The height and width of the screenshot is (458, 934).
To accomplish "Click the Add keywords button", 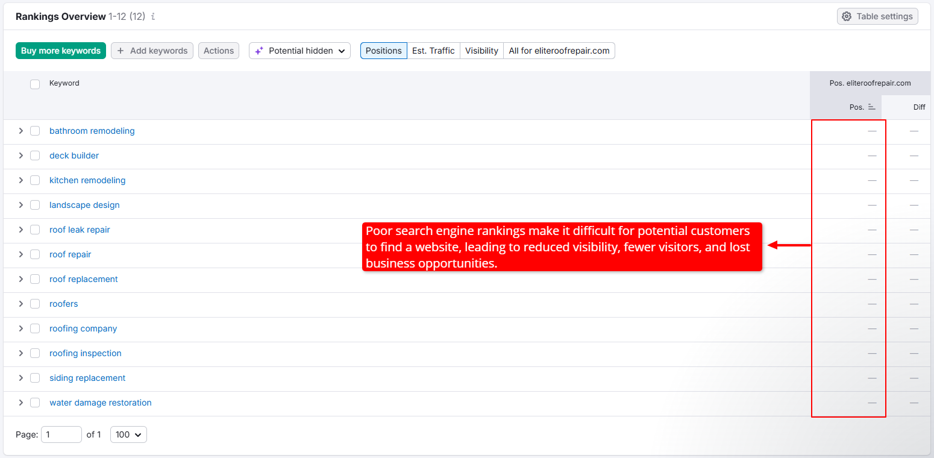I will tap(152, 51).
